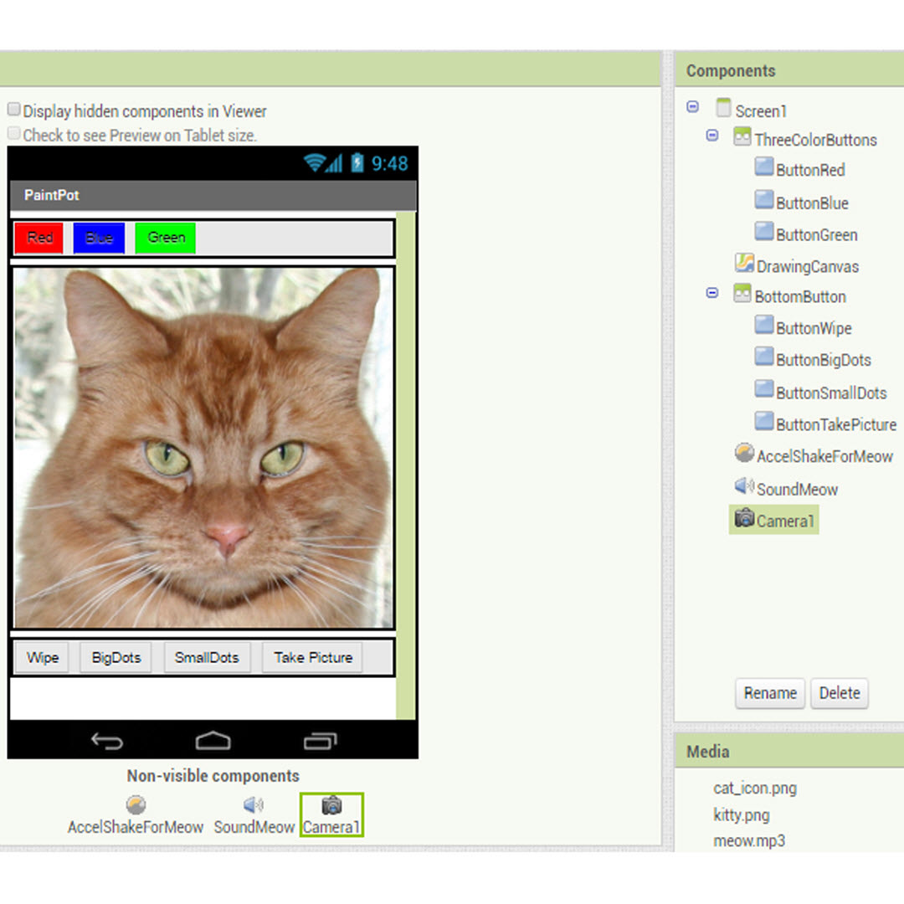Enable Display hidden components in Viewer
The image size is (904, 904).
click(14, 109)
